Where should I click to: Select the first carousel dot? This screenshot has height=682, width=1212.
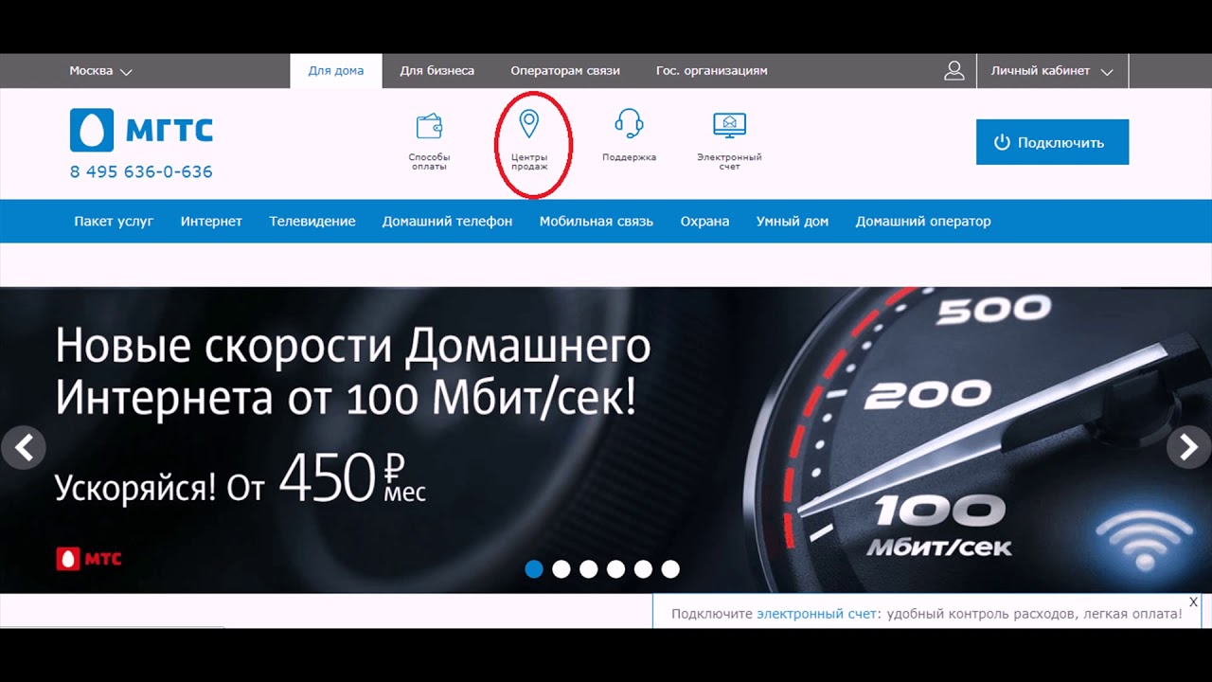coord(534,569)
